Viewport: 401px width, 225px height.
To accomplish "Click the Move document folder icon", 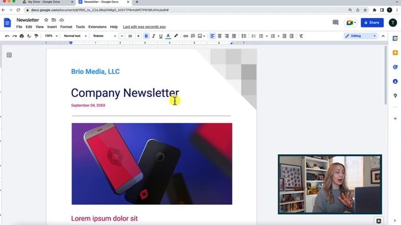I will pos(54,20).
